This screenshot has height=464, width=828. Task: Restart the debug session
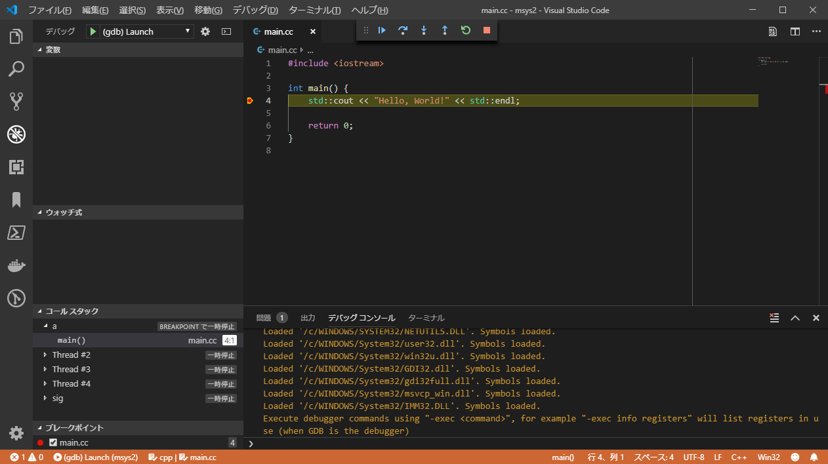(466, 30)
